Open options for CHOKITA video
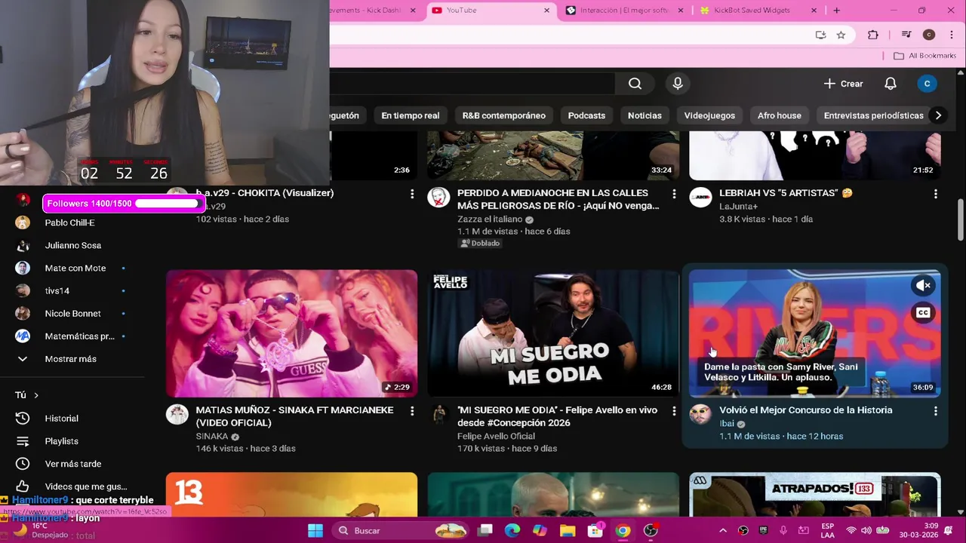Image resolution: width=966 pixels, height=543 pixels. coord(412,194)
